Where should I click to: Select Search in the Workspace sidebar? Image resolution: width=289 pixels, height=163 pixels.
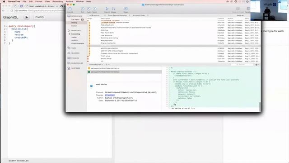[74, 26]
